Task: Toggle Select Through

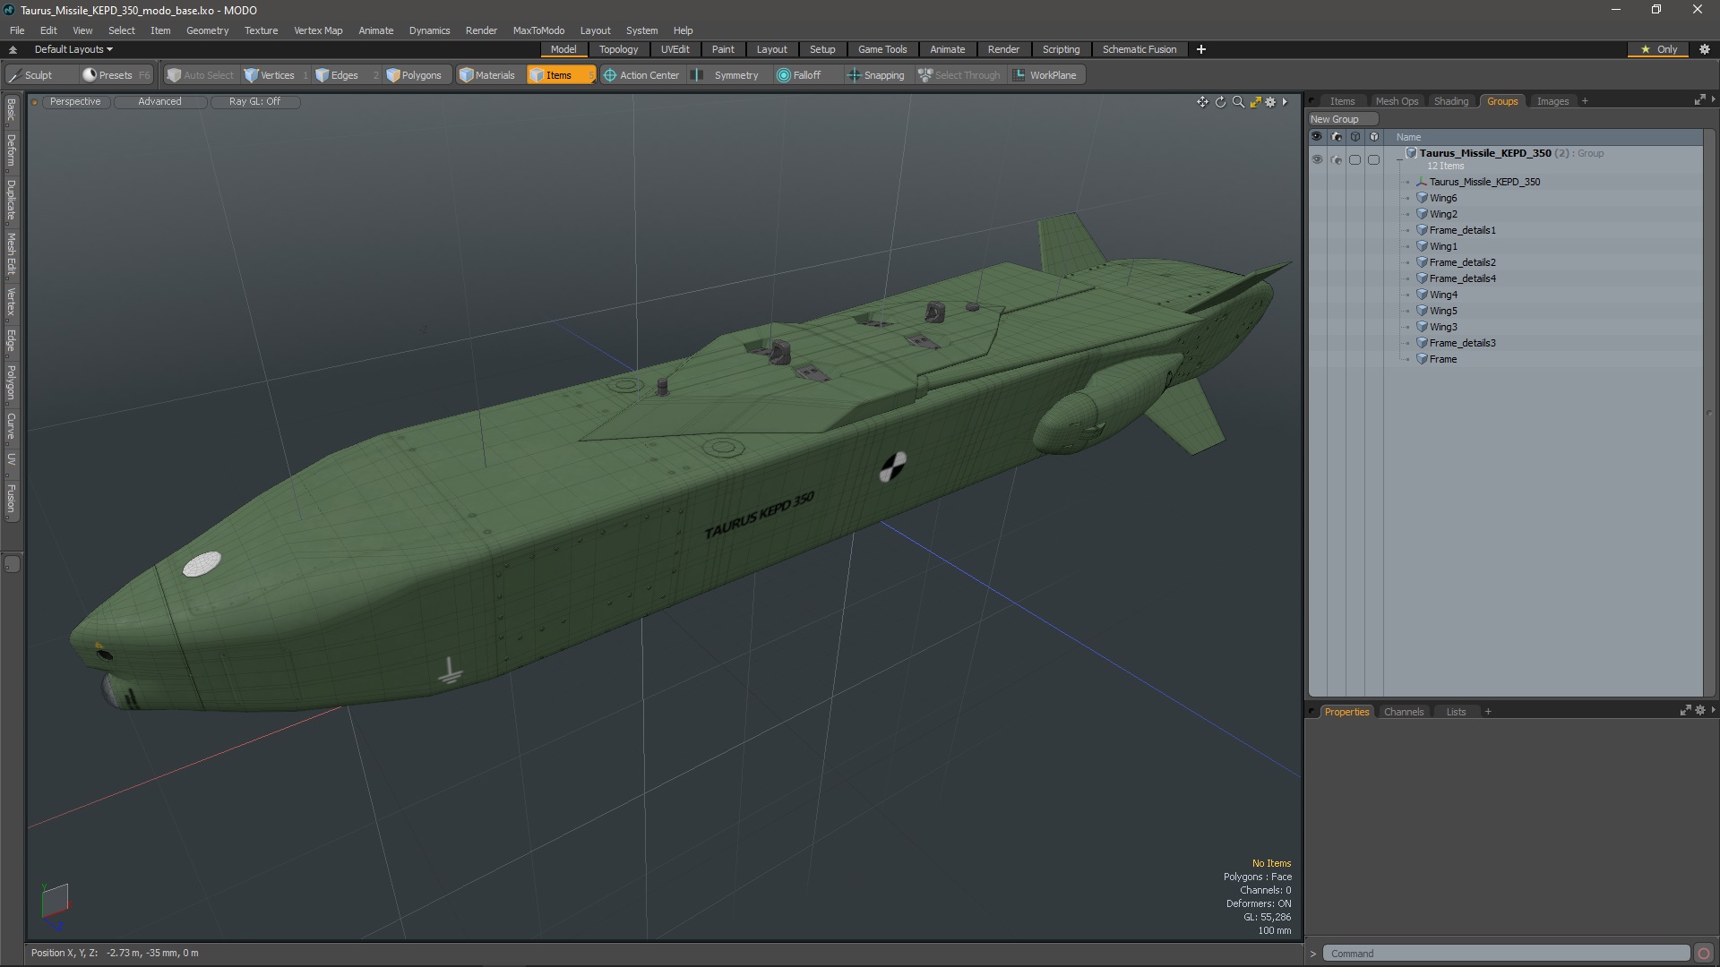Action: 960,75
